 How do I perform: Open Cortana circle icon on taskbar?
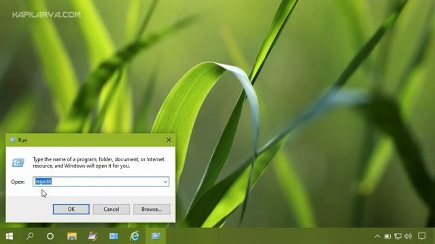(50, 237)
